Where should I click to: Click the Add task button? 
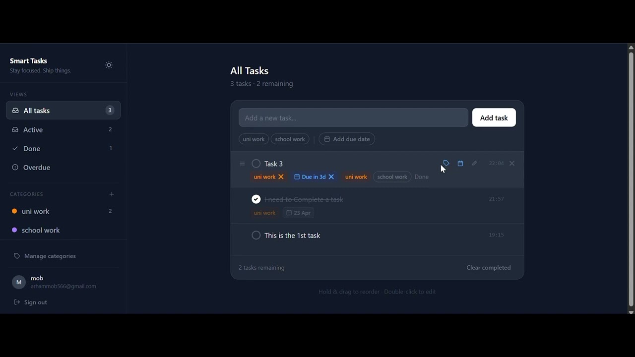tap(494, 118)
